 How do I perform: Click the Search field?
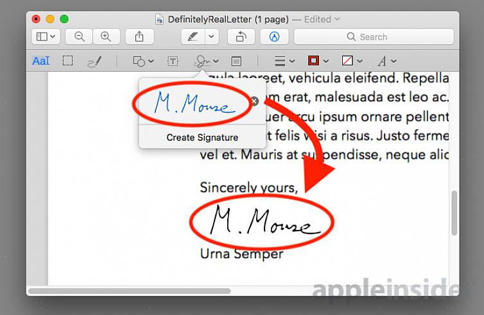tap(374, 37)
